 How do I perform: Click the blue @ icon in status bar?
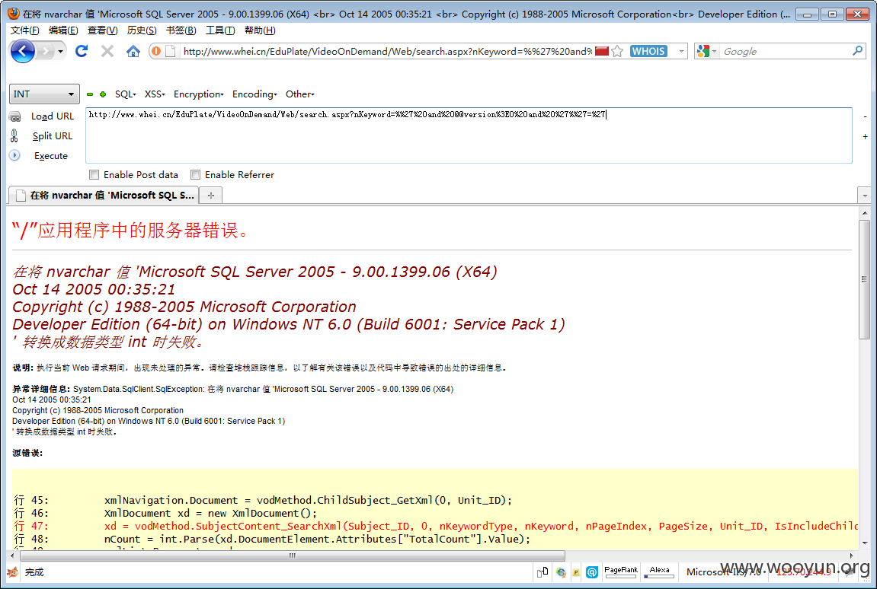tap(592, 572)
